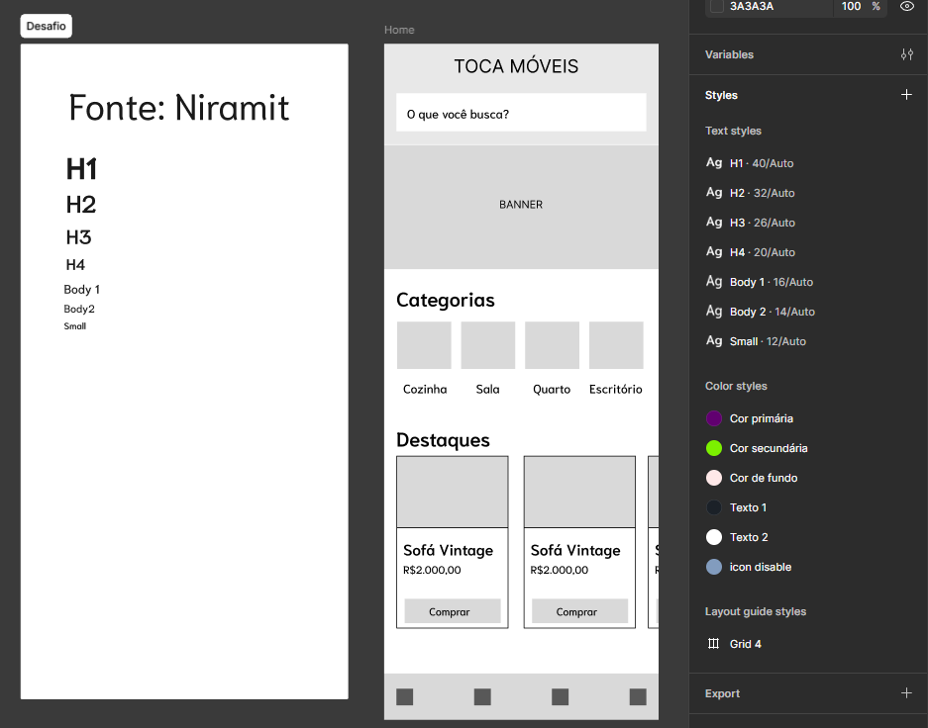The image size is (928, 728).
Task: Click the Categorias heading
Action: pos(445,300)
